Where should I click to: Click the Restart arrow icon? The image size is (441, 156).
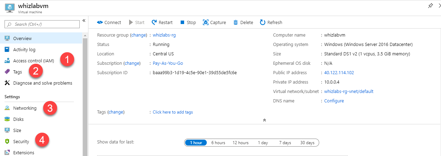click(x=154, y=22)
